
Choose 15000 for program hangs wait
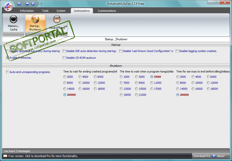tap(140, 89)
